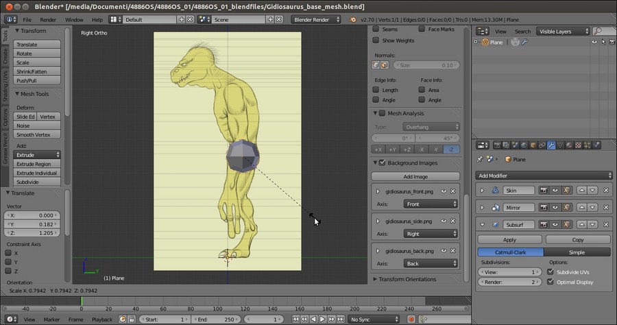
Task: Open the Render Layers properties tab icon
Action: click(x=506, y=145)
